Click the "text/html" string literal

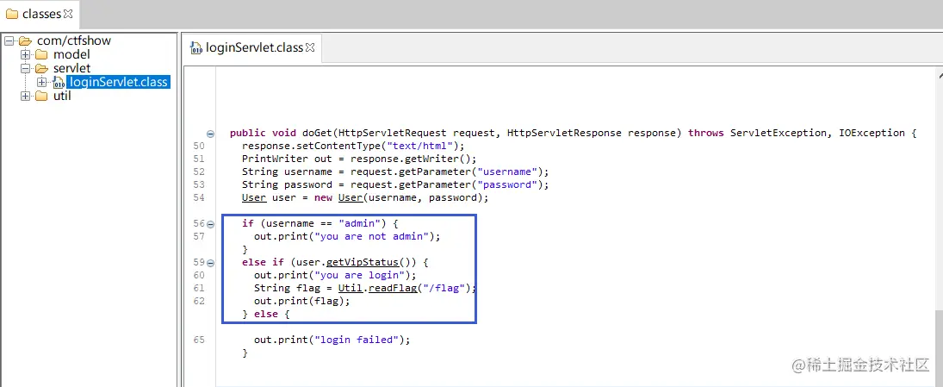coord(419,146)
